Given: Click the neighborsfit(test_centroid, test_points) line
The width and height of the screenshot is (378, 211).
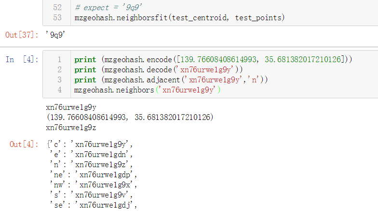Looking at the screenshot, I should 179,17.
